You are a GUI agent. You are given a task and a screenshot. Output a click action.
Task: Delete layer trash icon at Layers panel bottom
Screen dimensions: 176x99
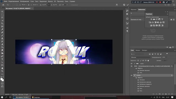click(172, 94)
